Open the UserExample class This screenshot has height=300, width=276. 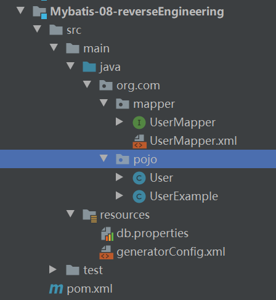pyautogui.click(x=184, y=197)
